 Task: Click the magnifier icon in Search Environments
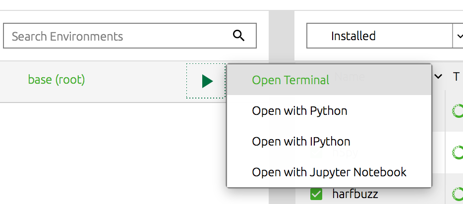(238, 35)
